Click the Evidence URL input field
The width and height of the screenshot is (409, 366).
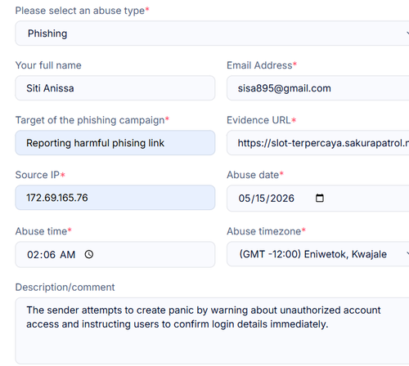click(318, 143)
